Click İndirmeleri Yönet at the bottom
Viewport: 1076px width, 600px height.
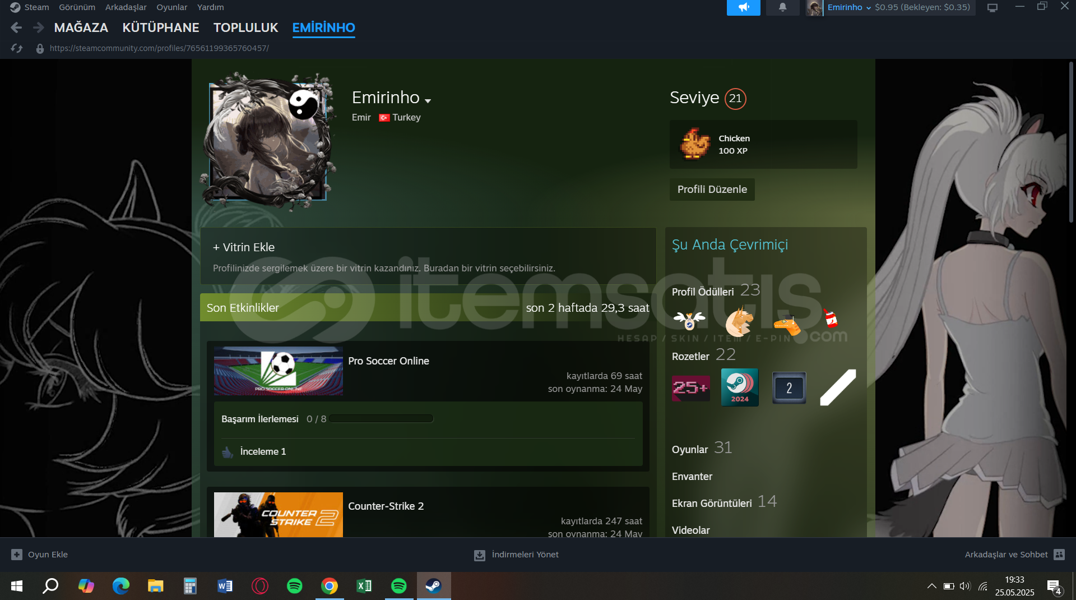[525, 555]
